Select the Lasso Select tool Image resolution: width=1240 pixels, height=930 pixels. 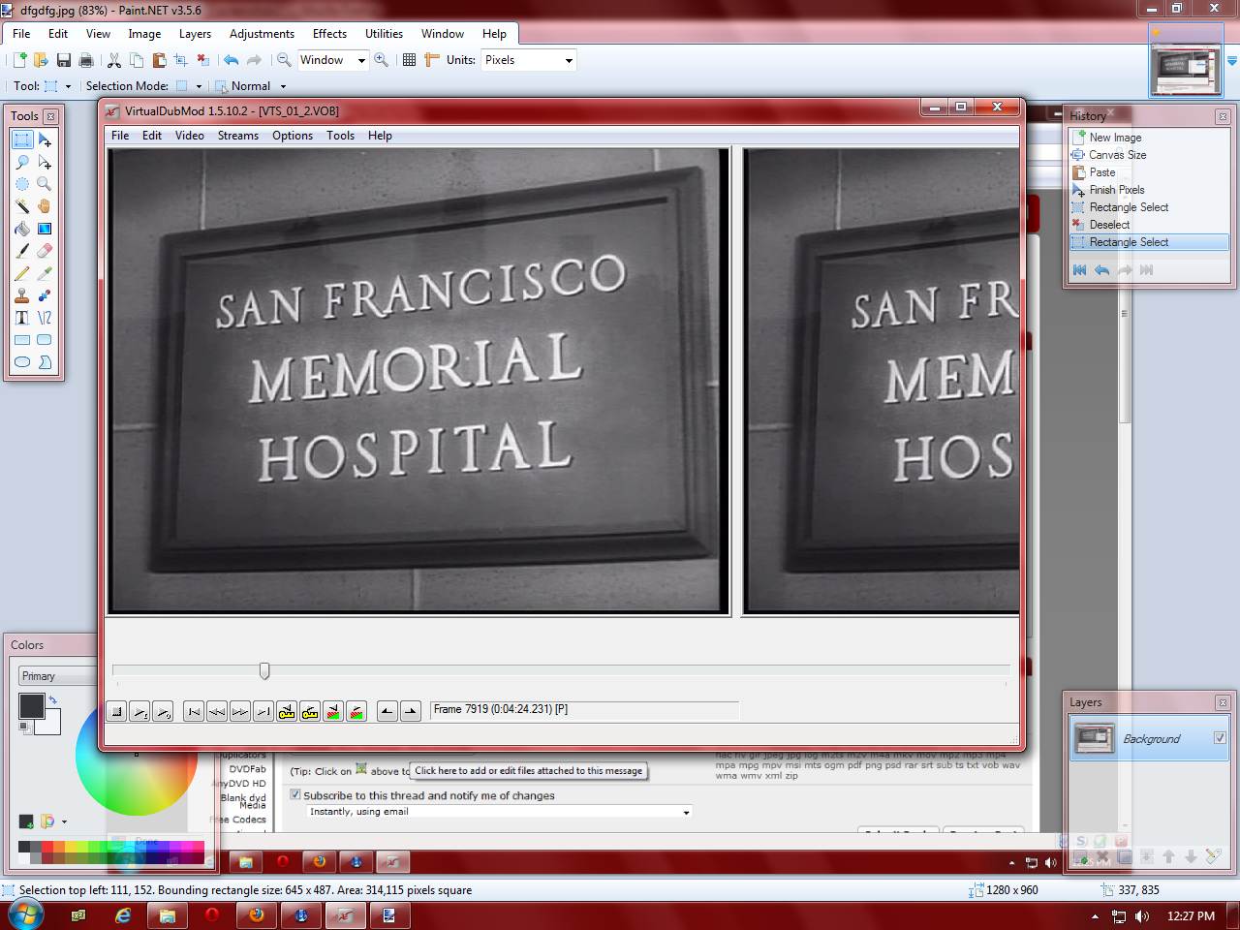(x=22, y=162)
